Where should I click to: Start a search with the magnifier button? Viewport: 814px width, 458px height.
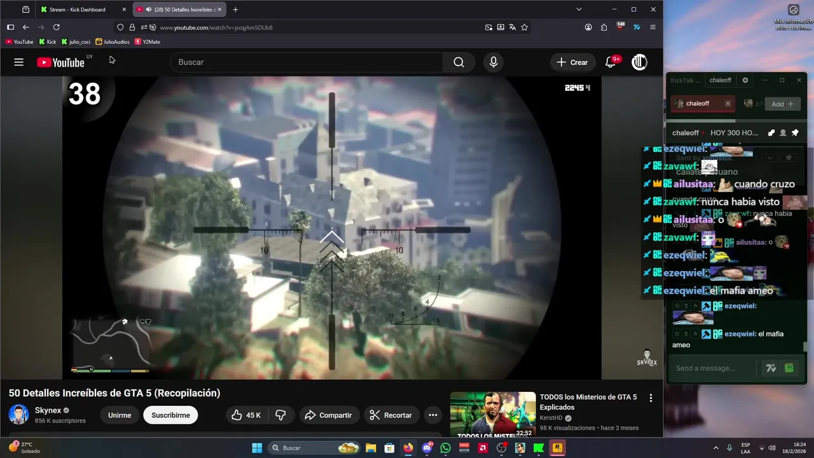tap(459, 62)
